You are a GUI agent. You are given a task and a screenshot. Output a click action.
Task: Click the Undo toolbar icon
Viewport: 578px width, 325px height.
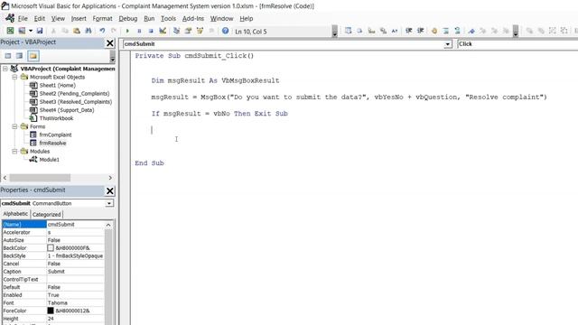pos(102,31)
